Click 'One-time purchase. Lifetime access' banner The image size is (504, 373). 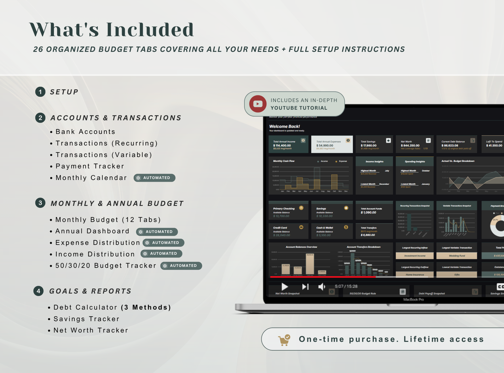point(383,339)
